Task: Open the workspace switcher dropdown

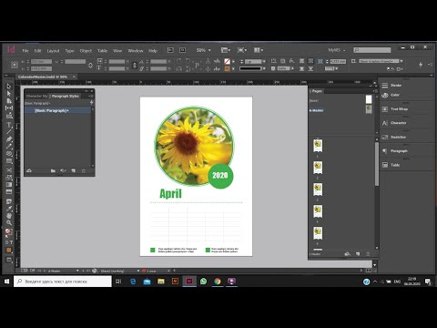Action: point(337,50)
